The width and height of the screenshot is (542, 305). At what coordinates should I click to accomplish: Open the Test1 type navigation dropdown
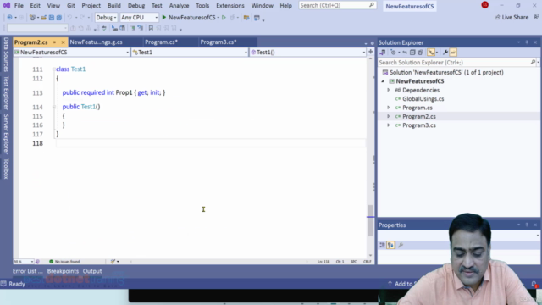[190, 53]
